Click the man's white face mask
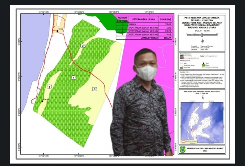The image size is (245, 166). (x=146, y=73)
